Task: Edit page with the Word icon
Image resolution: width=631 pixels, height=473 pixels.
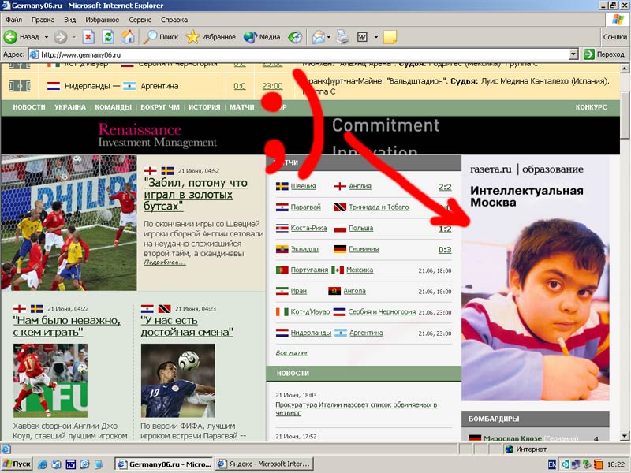Action: 362,37
